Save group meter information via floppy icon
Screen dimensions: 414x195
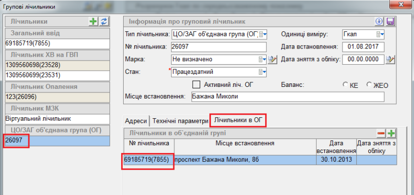(390, 22)
